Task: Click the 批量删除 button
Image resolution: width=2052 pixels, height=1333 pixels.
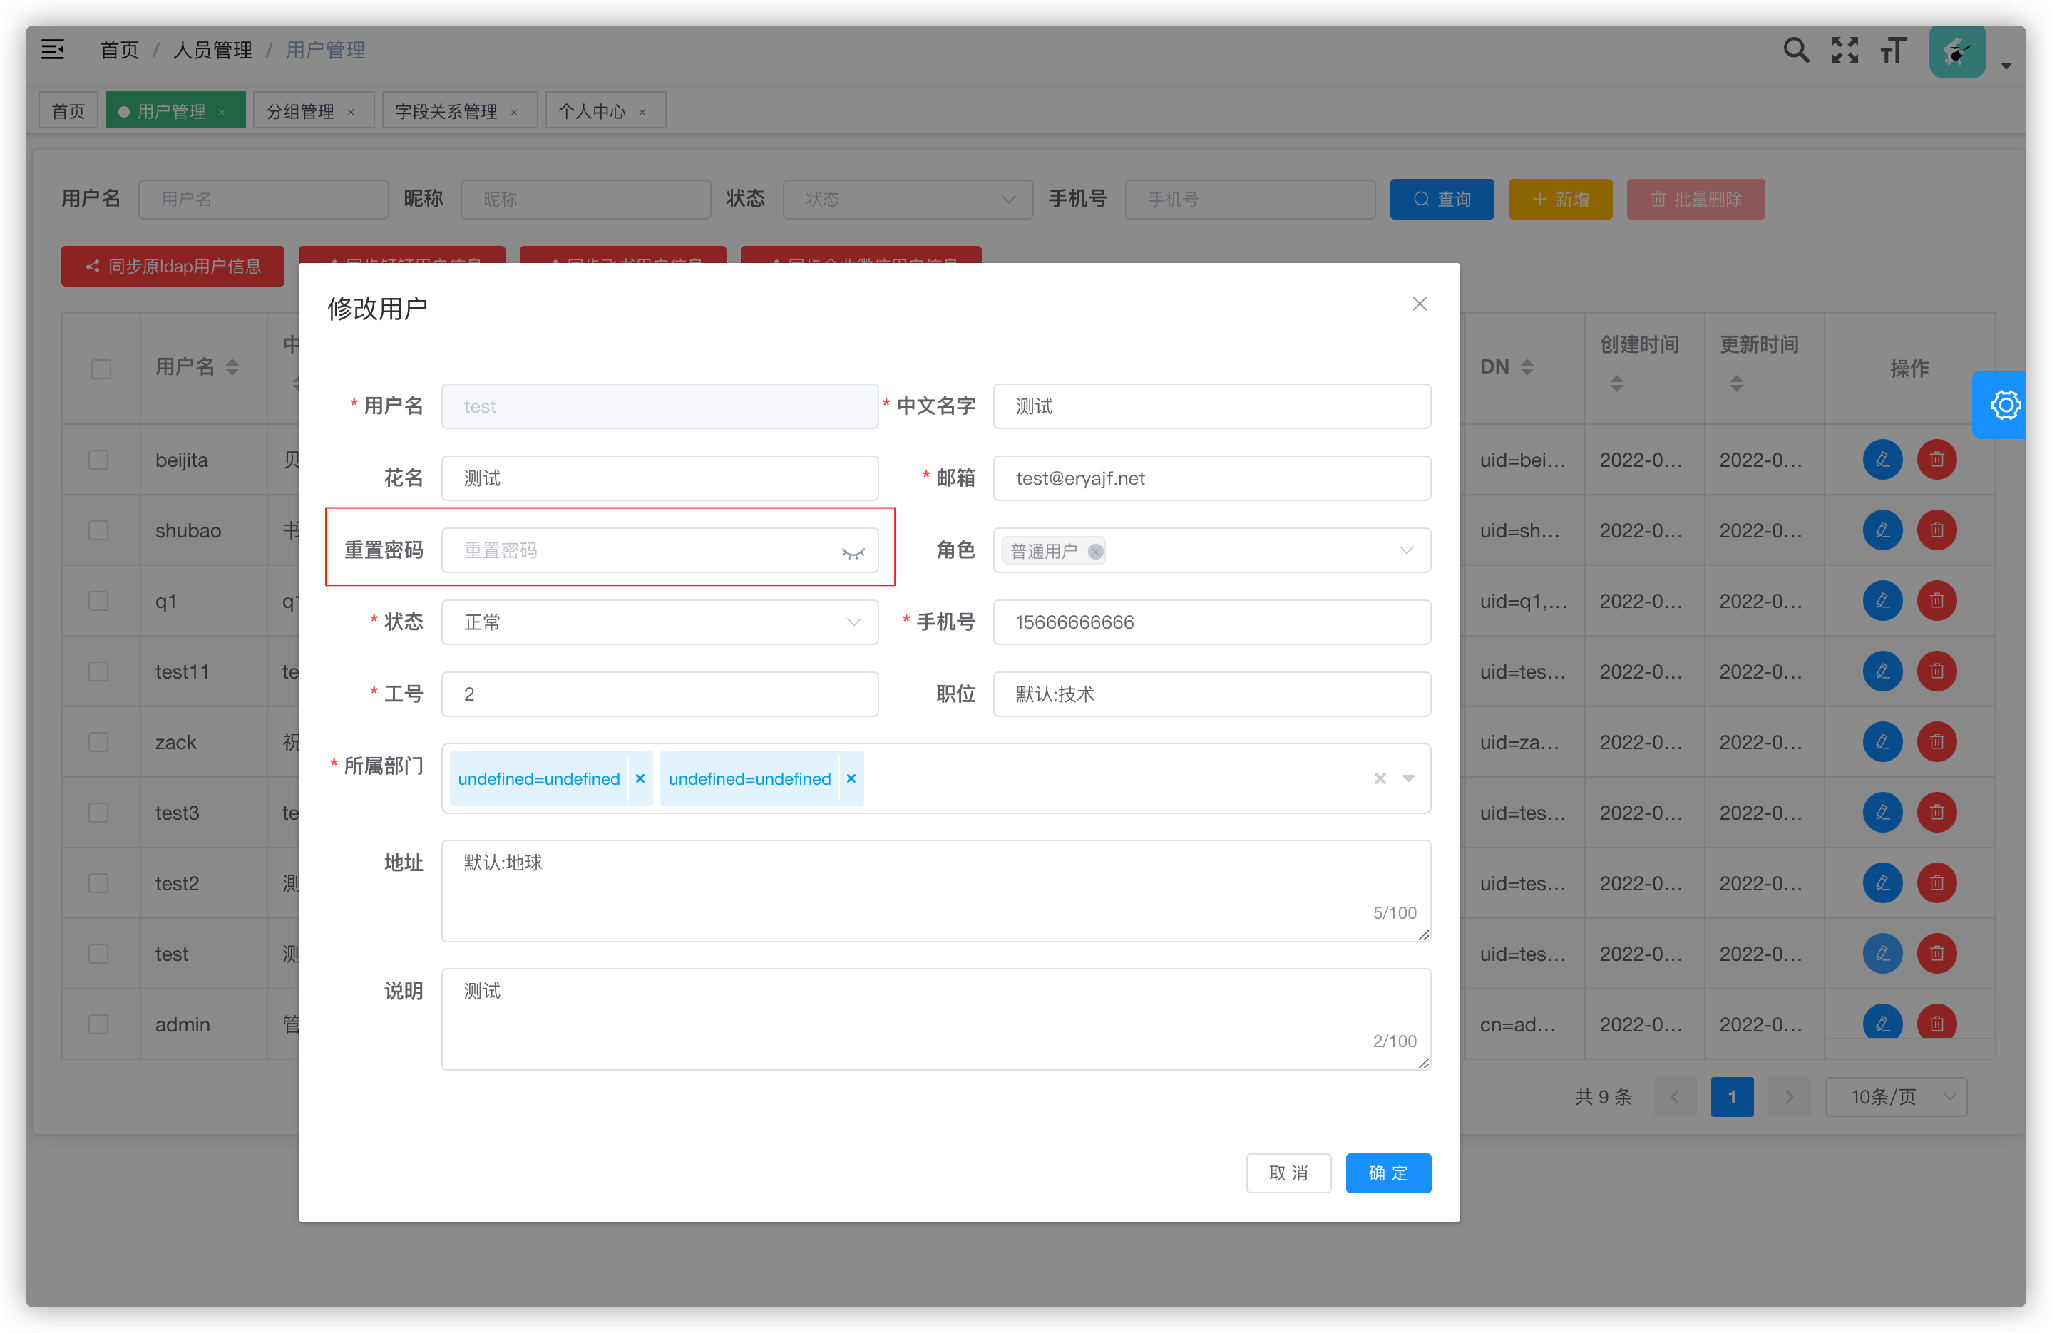Action: 1695,199
